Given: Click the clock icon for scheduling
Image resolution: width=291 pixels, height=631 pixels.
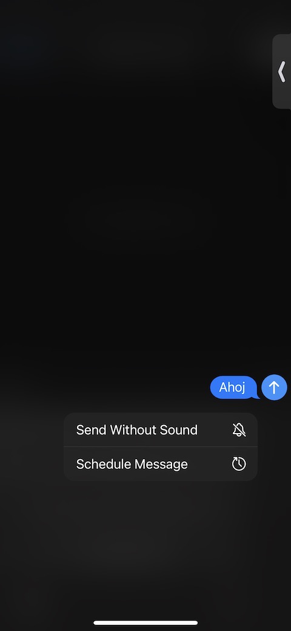Looking at the screenshot, I should 239,464.
